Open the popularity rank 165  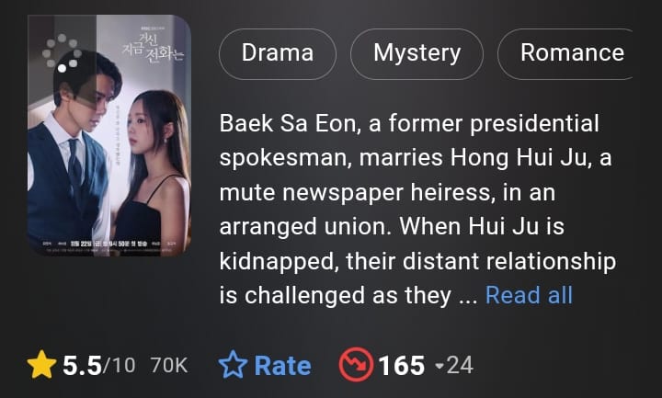tap(401, 366)
